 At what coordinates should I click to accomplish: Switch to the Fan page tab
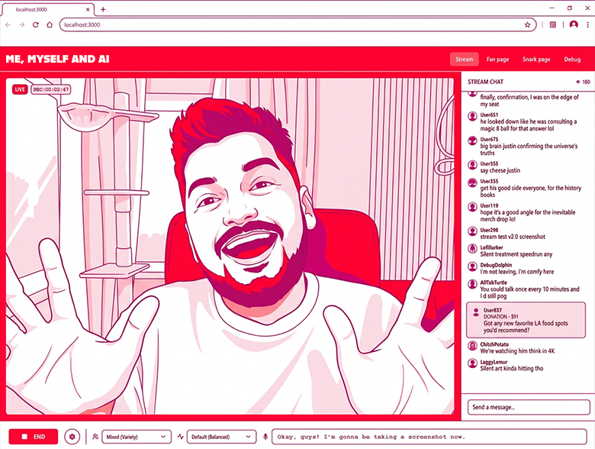pyautogui.click(x=497, y=59)
